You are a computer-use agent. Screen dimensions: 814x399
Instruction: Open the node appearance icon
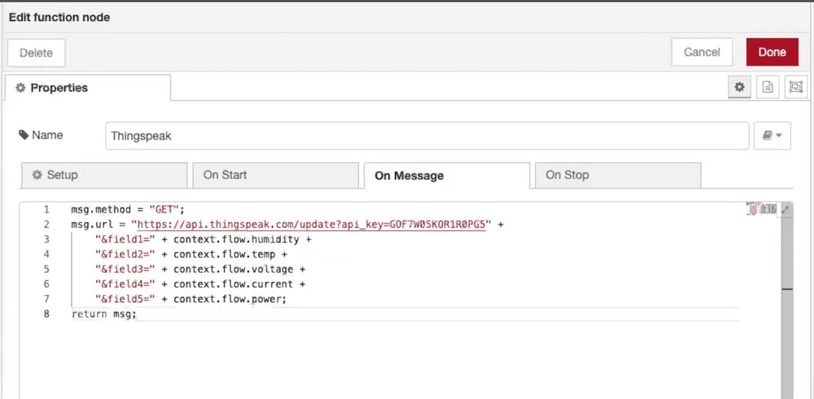point(796,87)
